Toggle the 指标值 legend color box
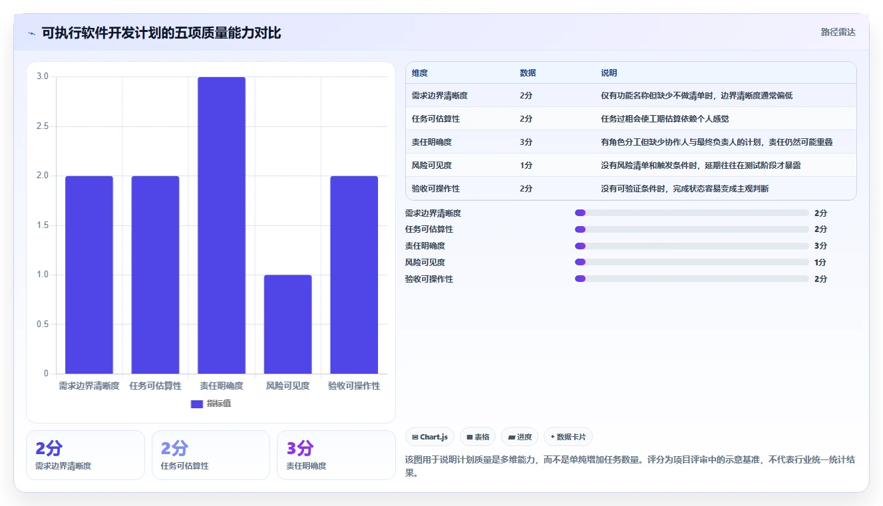The height and width of the screenshot is (506, 883). (196, 404)
